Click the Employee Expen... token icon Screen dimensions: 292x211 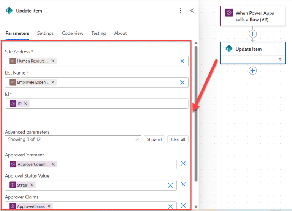(x=13, y=82)
